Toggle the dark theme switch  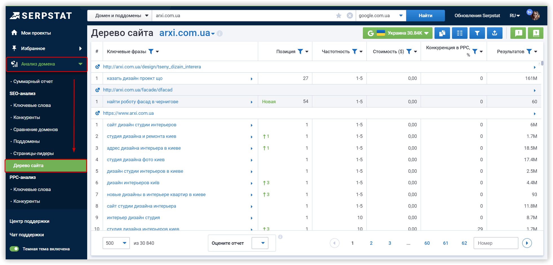(x=14, y=249)
